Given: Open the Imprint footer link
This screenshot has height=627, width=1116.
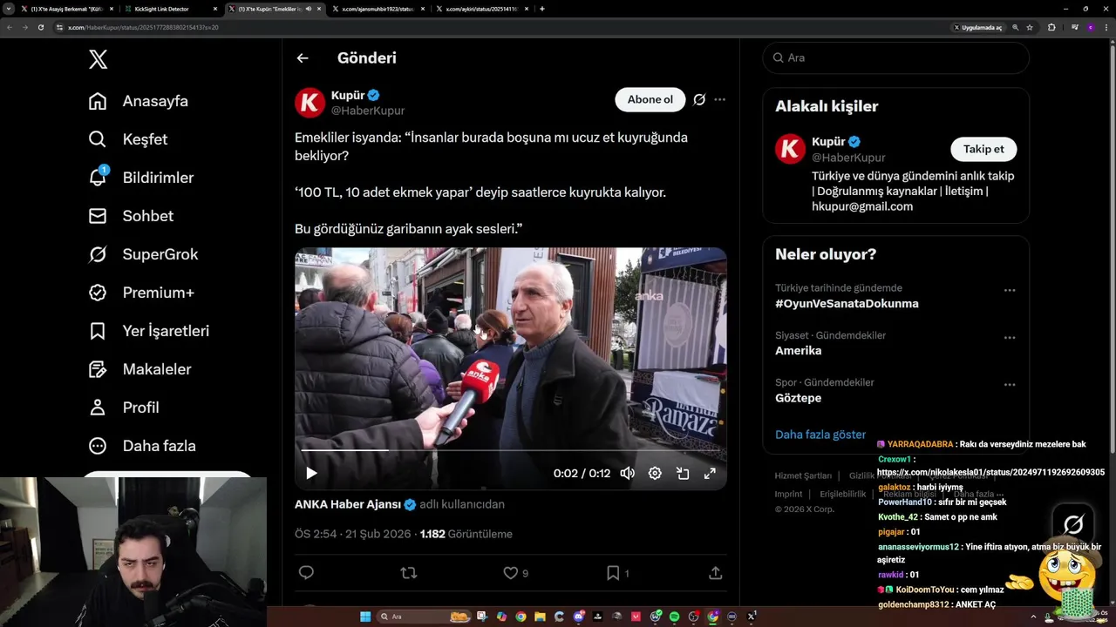Looking at the screenshot, I should (x=788, y=494).
